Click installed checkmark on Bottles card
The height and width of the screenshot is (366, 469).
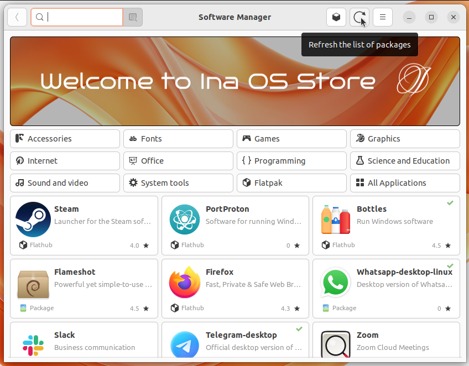coord(450,203)
